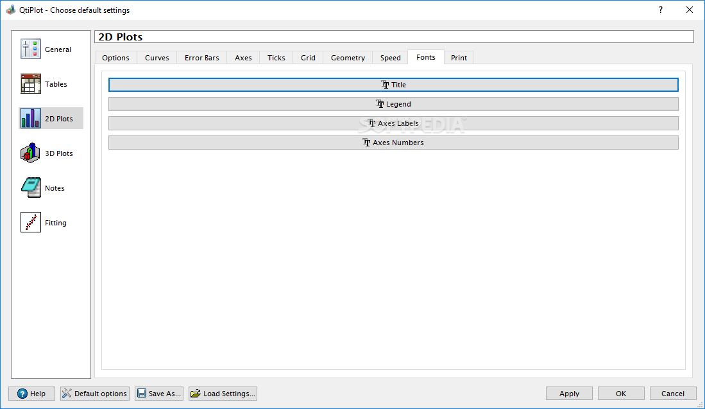The height and width of the screenshot is (409, 705).
Task: Open the Error Bars tab
Action: [x=202, y=58]
